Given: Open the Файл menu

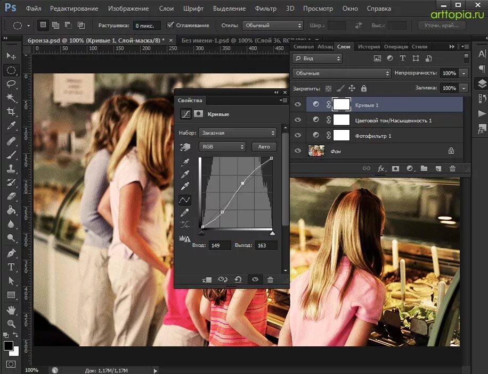Looking at the screenshot, I should coord(34,9).
